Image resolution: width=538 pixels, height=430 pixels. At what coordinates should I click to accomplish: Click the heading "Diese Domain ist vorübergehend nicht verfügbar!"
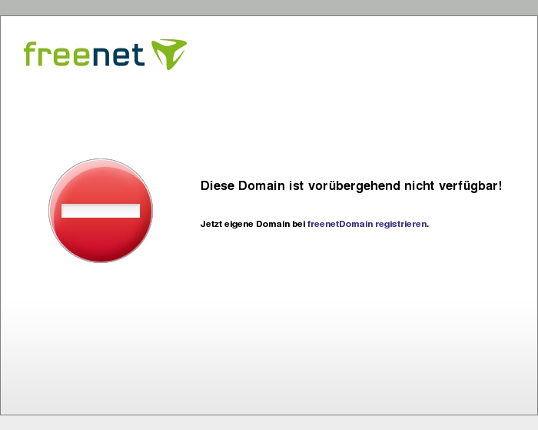351,186
